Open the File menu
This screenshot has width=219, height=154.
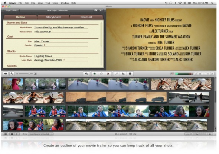(x=20, y=3)
